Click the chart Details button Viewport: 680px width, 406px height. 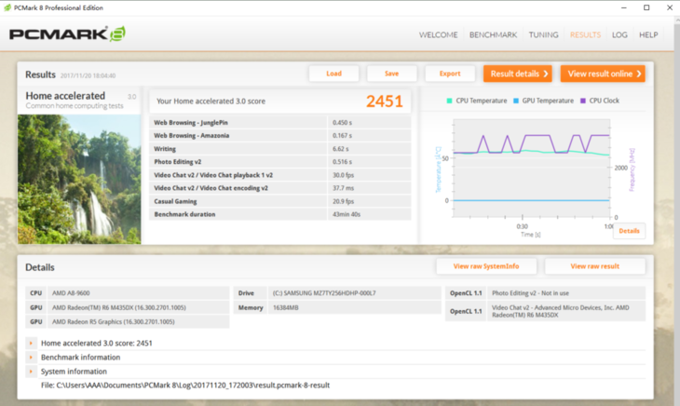629,231
